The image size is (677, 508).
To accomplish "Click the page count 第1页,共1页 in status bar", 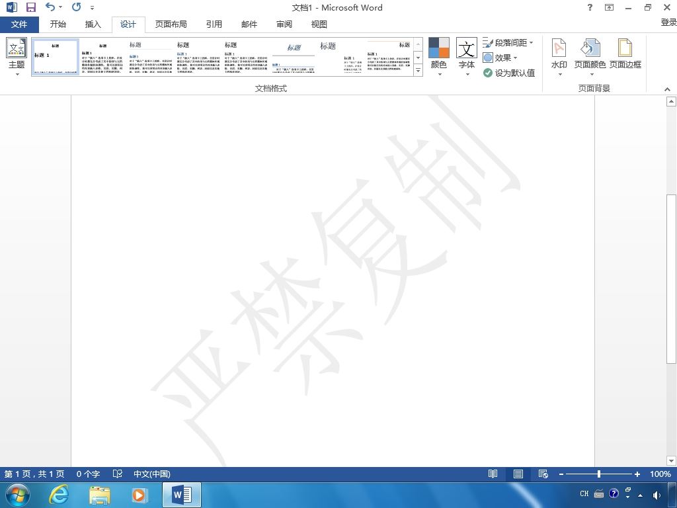I will click(x=34, y=474).
